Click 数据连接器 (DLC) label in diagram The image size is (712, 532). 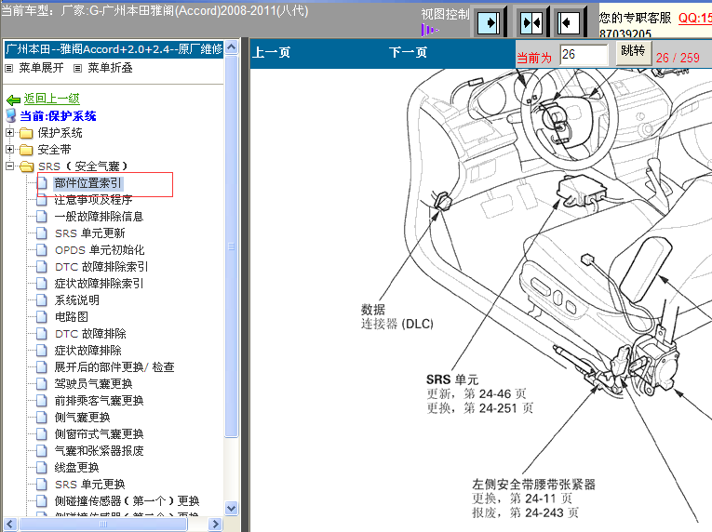[x=397, y=317]
